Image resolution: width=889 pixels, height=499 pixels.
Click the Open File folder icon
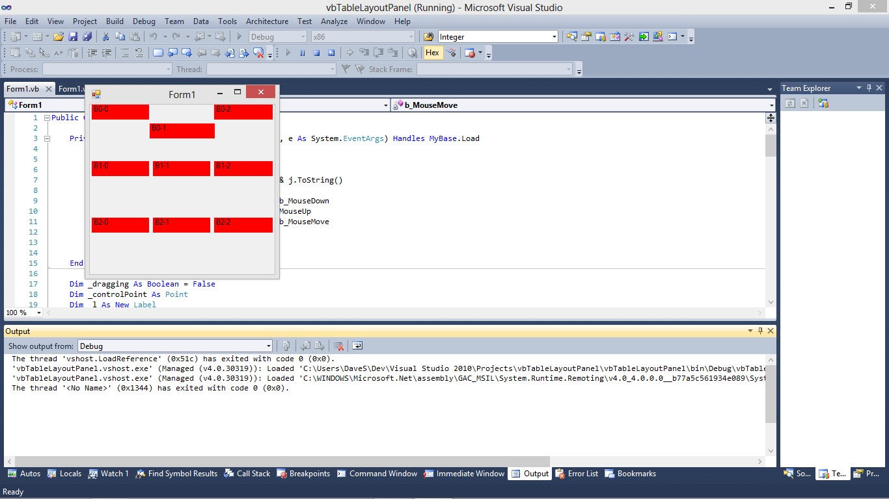59,37
